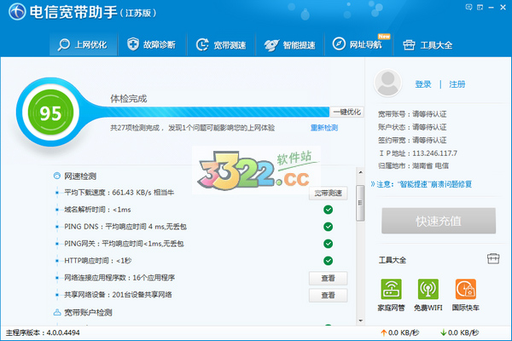Click the 一键优化 button

(x=346, y=112)
